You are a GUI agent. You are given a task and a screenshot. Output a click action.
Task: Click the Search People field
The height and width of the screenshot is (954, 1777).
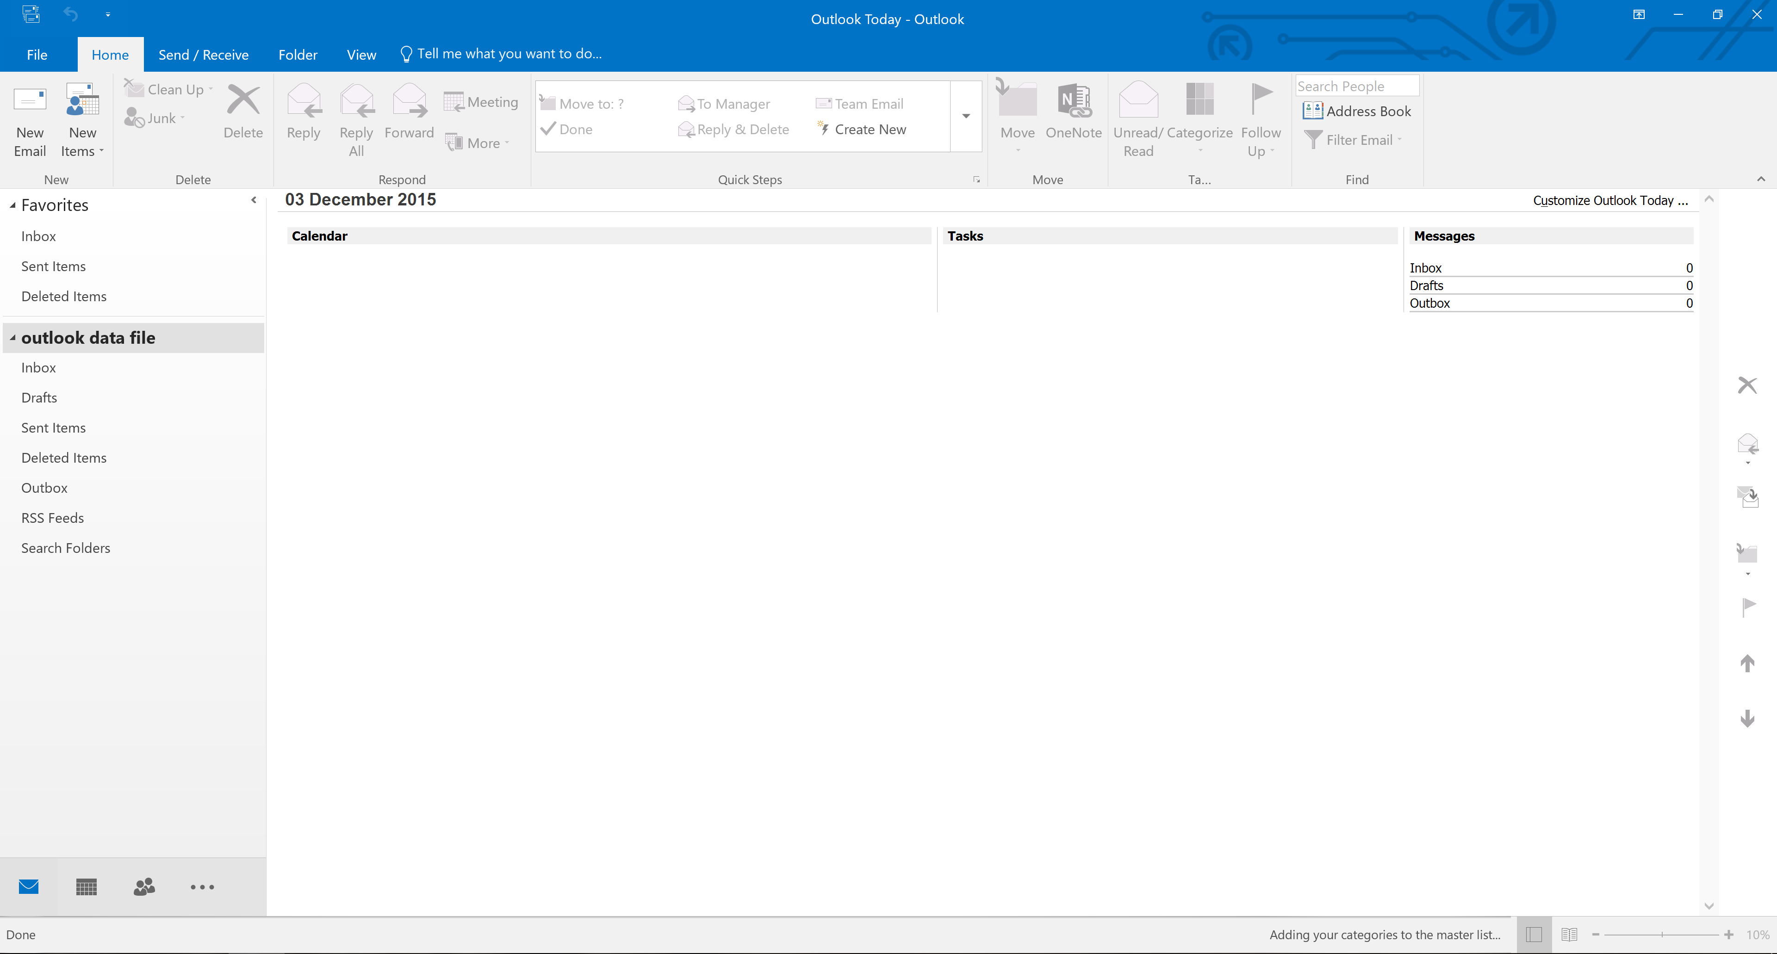click(1356, 86)
